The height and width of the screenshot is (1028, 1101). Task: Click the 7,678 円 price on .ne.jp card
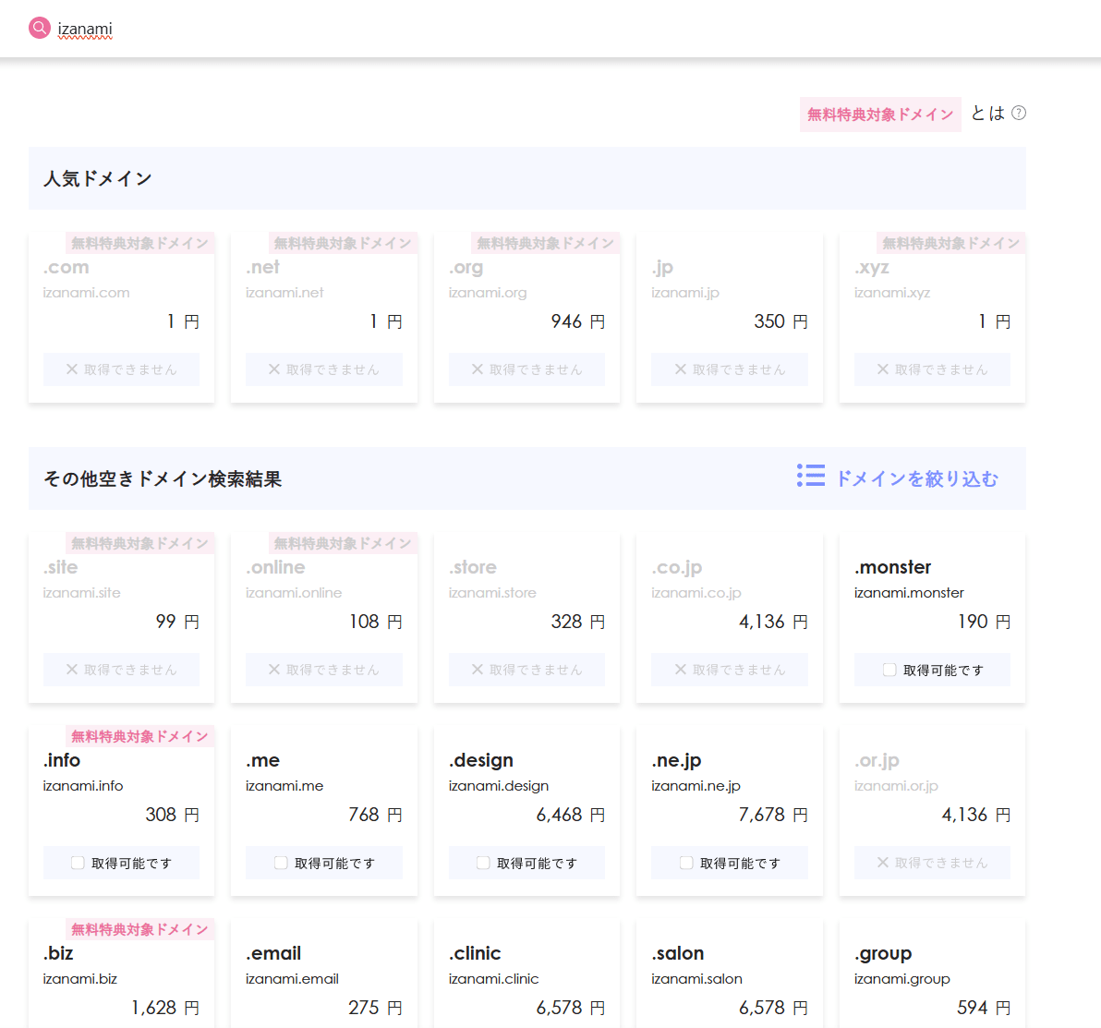[773, 815]
